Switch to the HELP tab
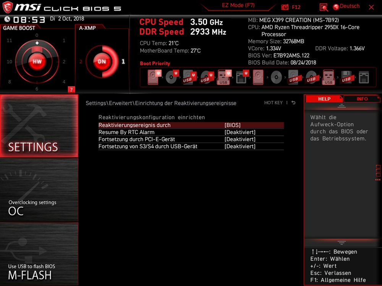The image size is (382, 286). click(324, 99)
